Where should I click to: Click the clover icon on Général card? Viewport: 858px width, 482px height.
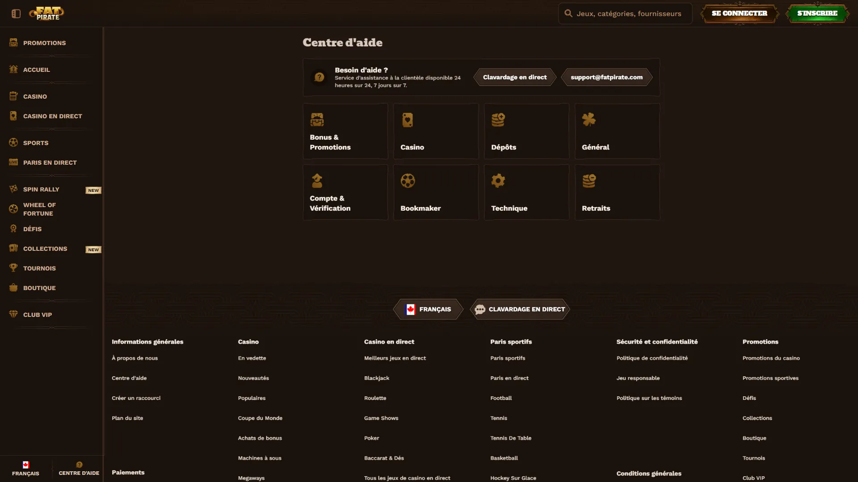coord(589,120)
